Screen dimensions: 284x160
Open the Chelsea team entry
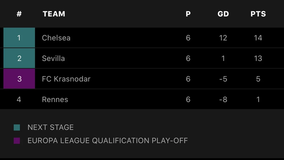pyautogui.click(x=56, y=38)
